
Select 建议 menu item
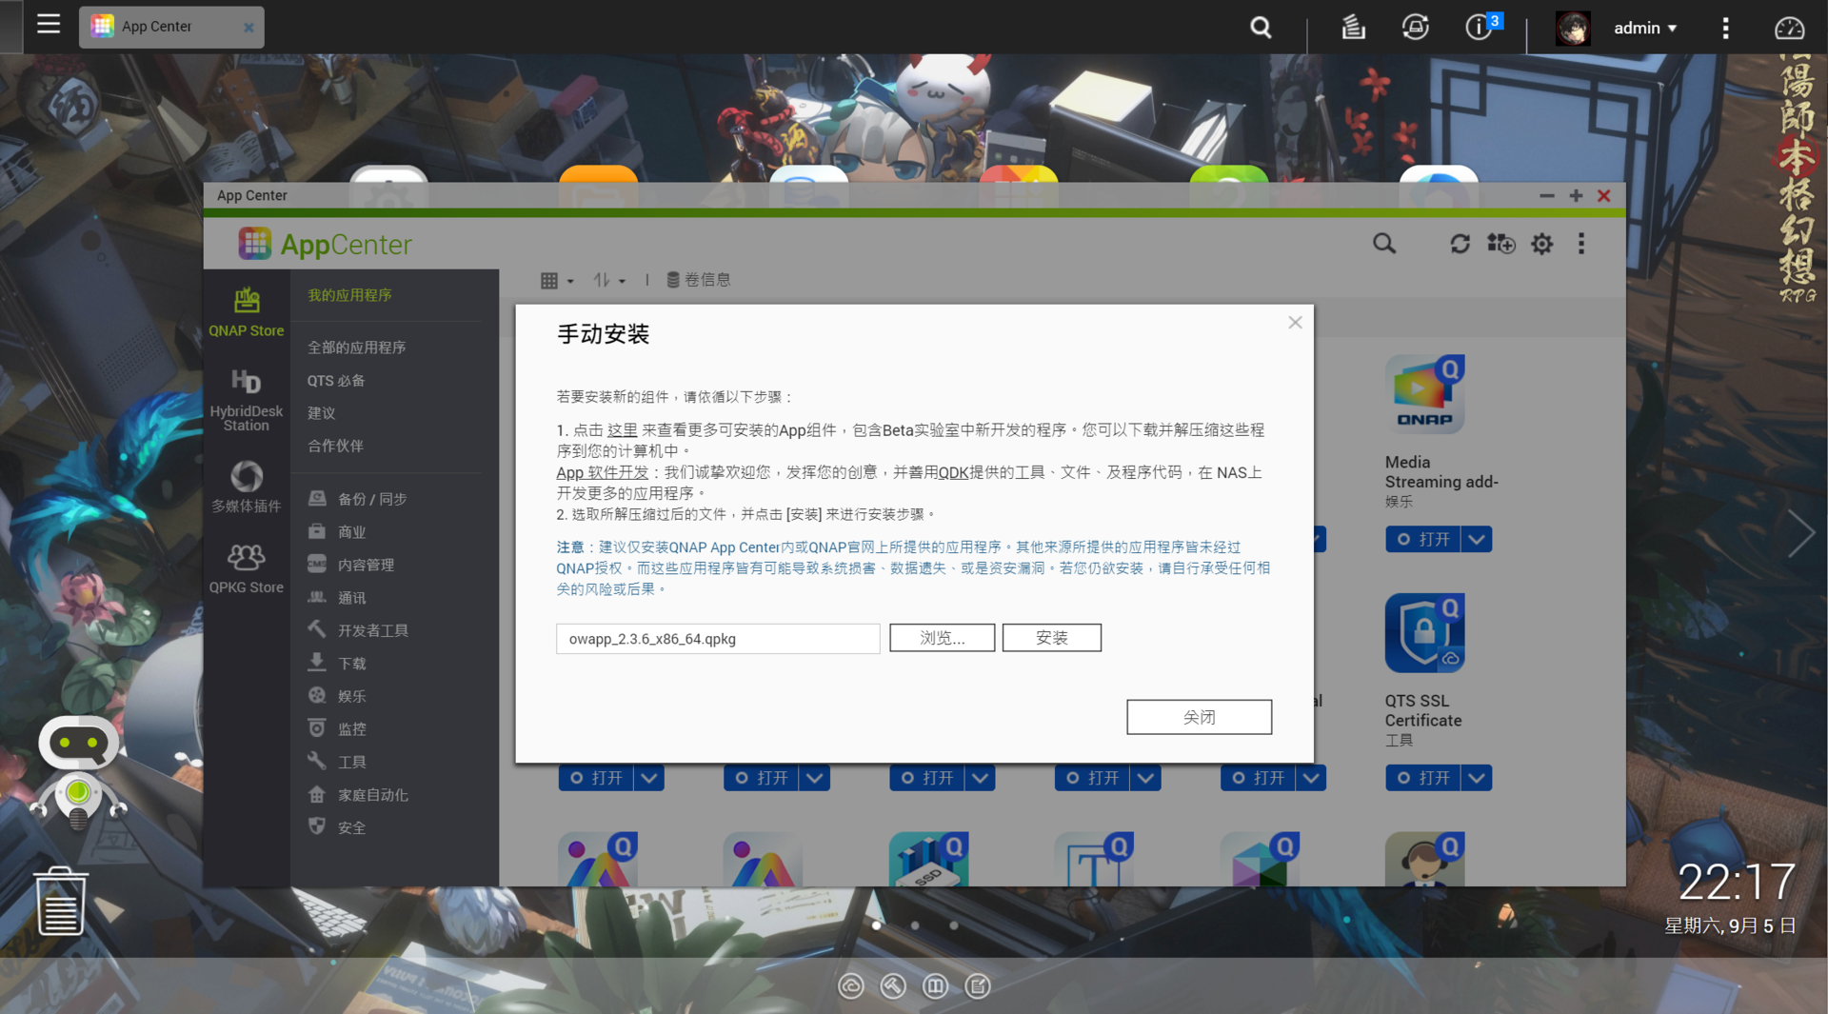pos(321,413)
